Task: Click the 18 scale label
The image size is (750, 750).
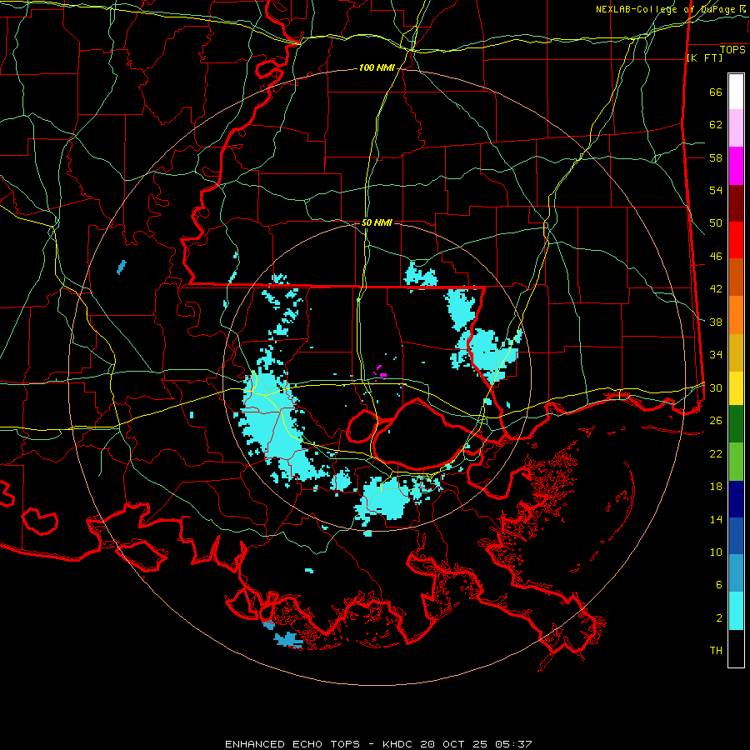Action: (x=716, y=487)
